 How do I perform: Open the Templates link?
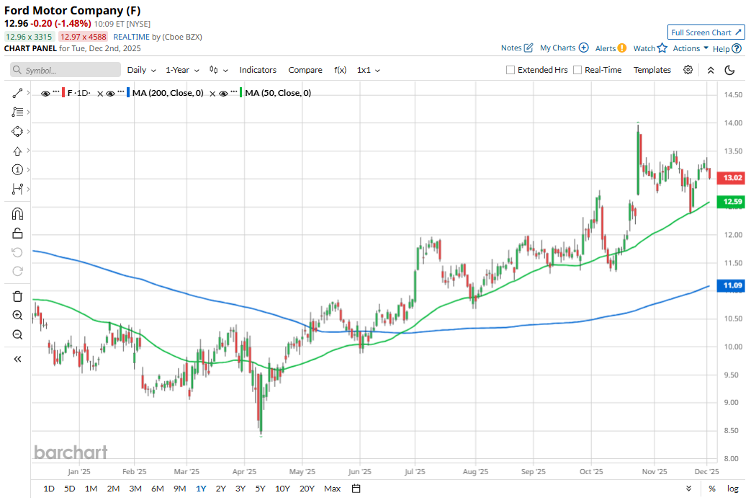tap(652, 70)
